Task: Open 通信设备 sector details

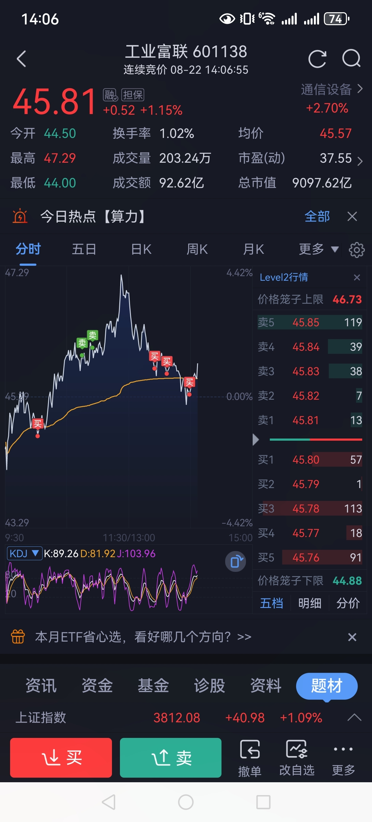Action: [x=331, y=90]
